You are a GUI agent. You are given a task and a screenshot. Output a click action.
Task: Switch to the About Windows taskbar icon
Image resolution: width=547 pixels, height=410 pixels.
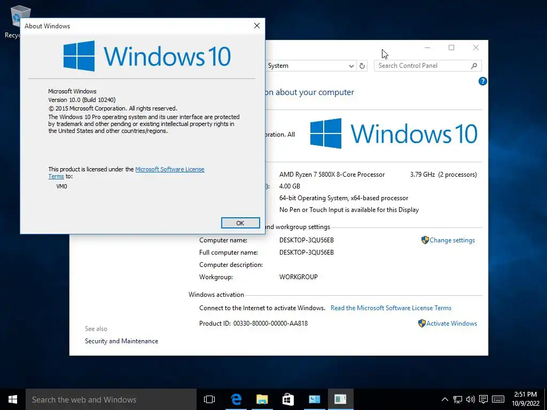click(x=340, y=399)
